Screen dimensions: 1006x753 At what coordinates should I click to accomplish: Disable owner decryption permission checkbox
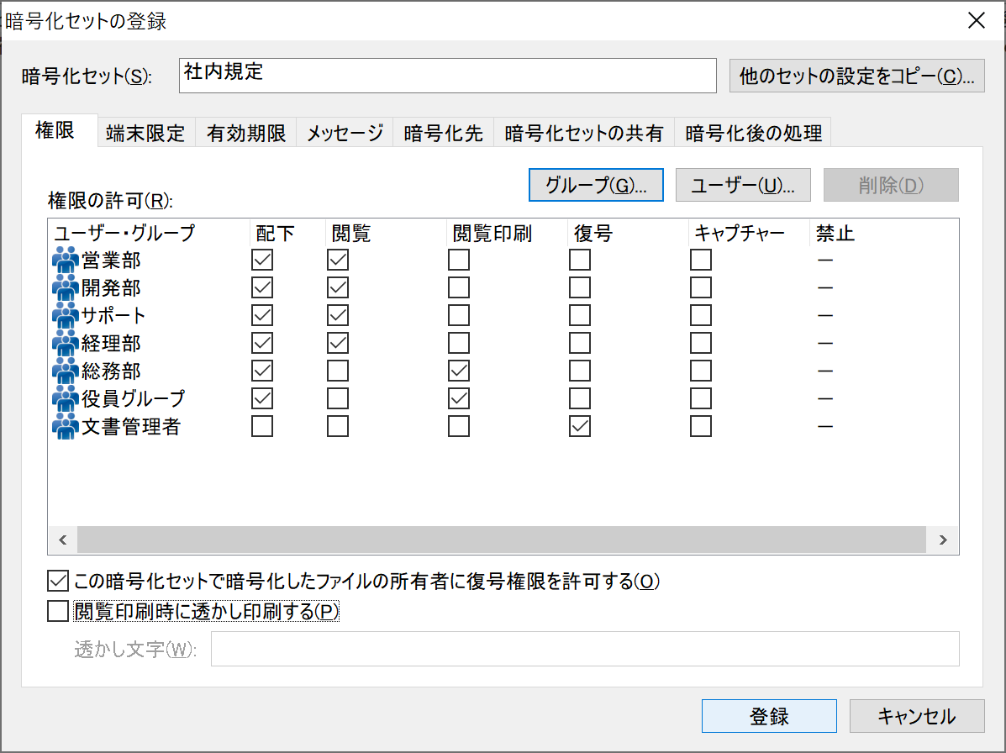(58, 581)
